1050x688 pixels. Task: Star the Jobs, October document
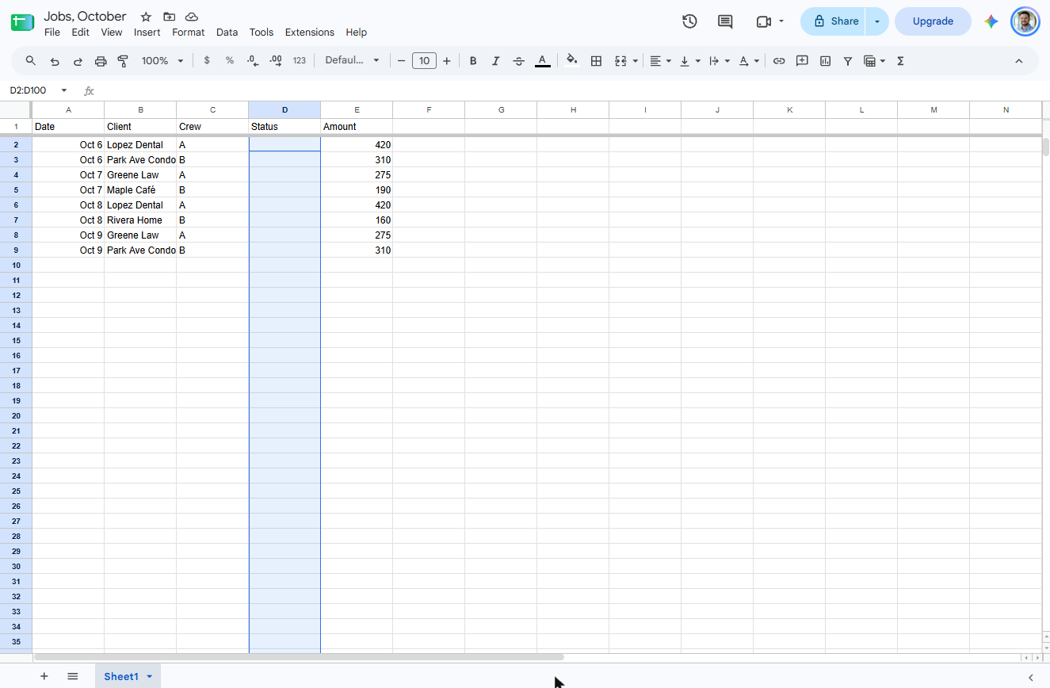[x=146, y=17]
